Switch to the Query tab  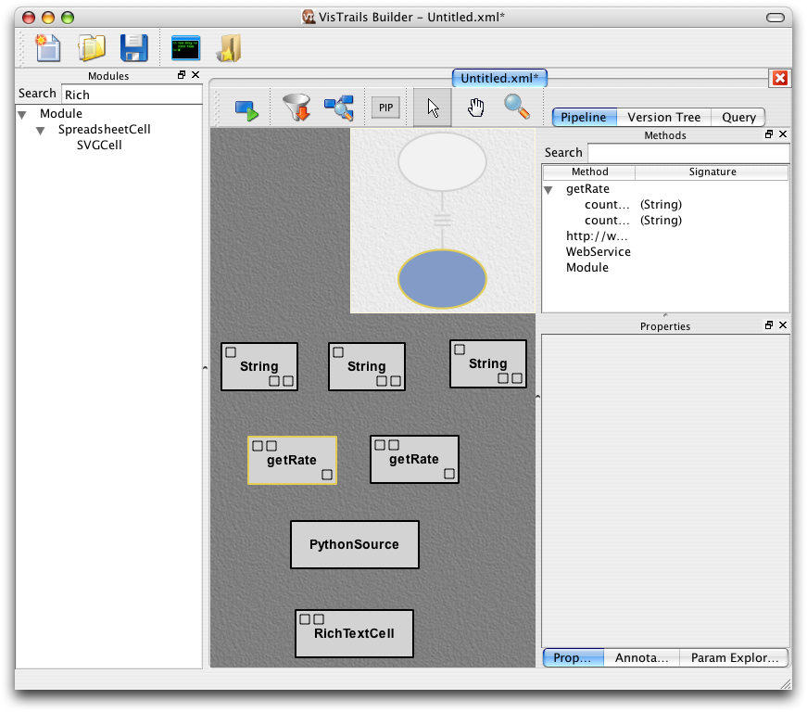738,117
